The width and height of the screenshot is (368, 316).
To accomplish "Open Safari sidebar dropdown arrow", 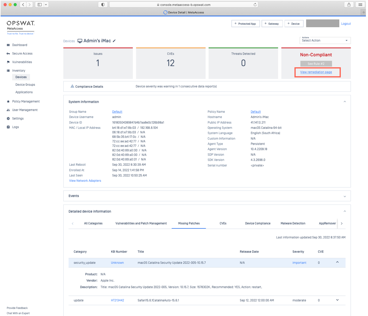I will 46,4.
